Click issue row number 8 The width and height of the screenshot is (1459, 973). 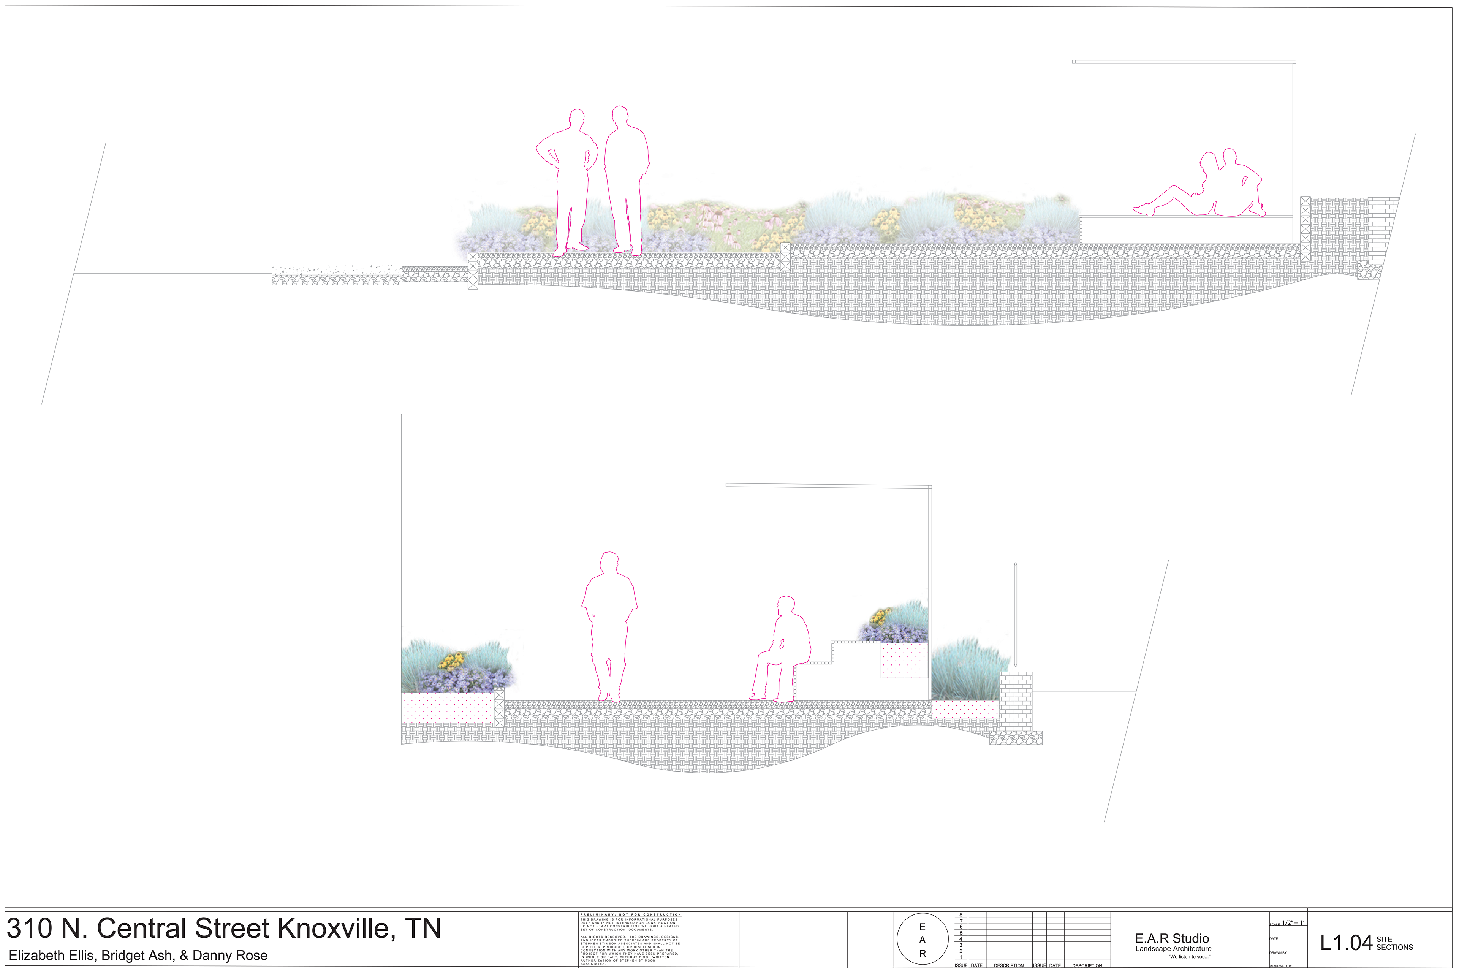click(x=961, y=915)
